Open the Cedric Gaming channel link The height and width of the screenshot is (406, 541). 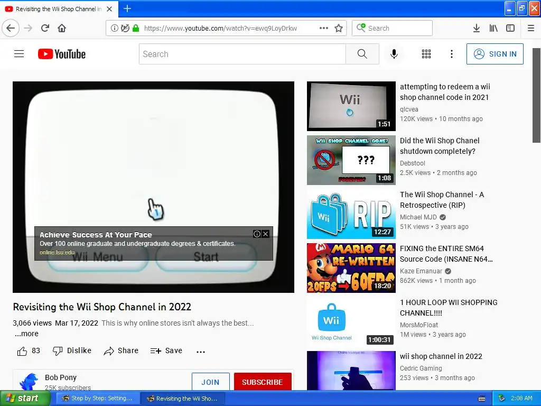point(421,368)
